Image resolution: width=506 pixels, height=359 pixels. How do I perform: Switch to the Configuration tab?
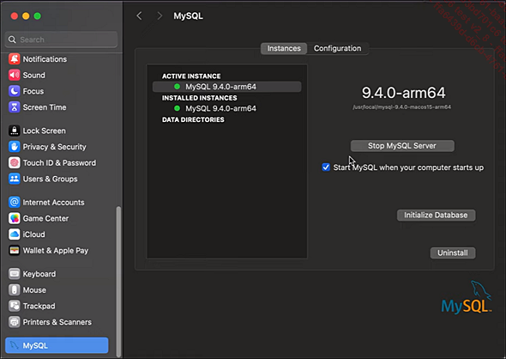338,48
